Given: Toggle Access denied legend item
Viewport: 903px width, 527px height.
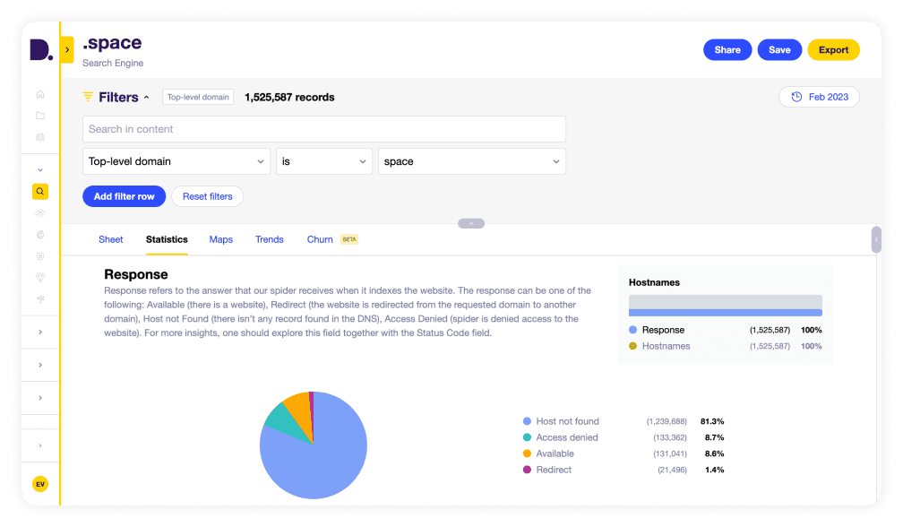Looking at the screenshot, I should [566, 437].
